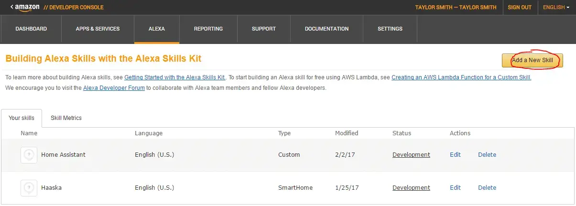Switch to the Skill Metrics tab
The image size is (576, 206).
[x=66, y=118]
